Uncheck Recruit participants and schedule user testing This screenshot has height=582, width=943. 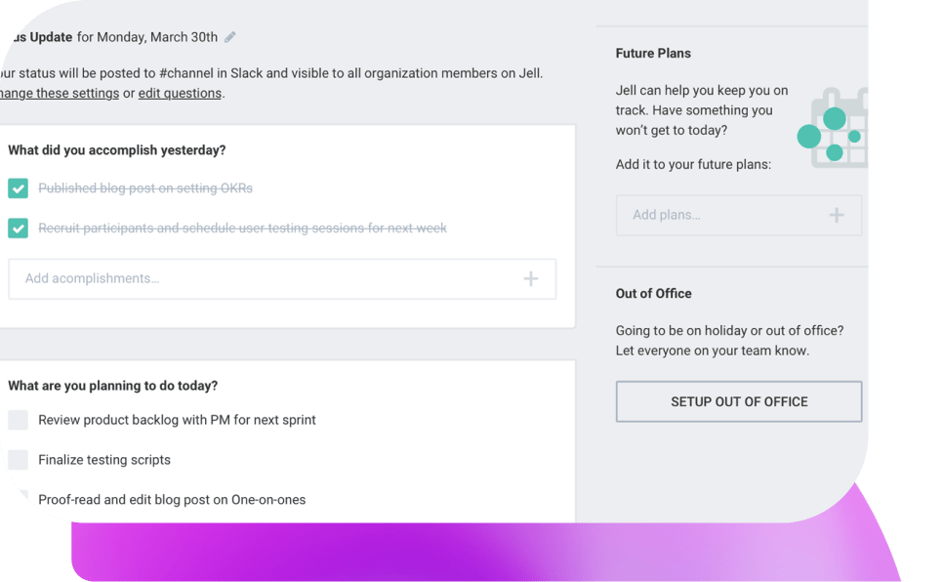18,229
